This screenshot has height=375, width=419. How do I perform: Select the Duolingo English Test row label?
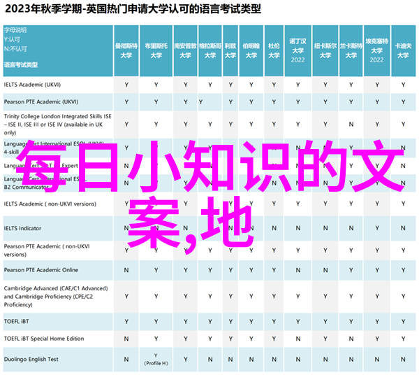(x=31, y=359)
